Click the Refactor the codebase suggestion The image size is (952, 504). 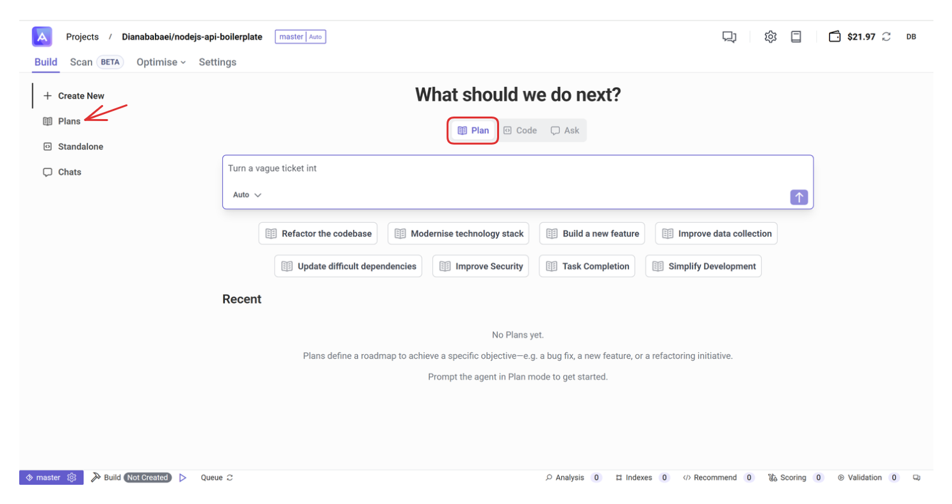(x=318, y=234)
